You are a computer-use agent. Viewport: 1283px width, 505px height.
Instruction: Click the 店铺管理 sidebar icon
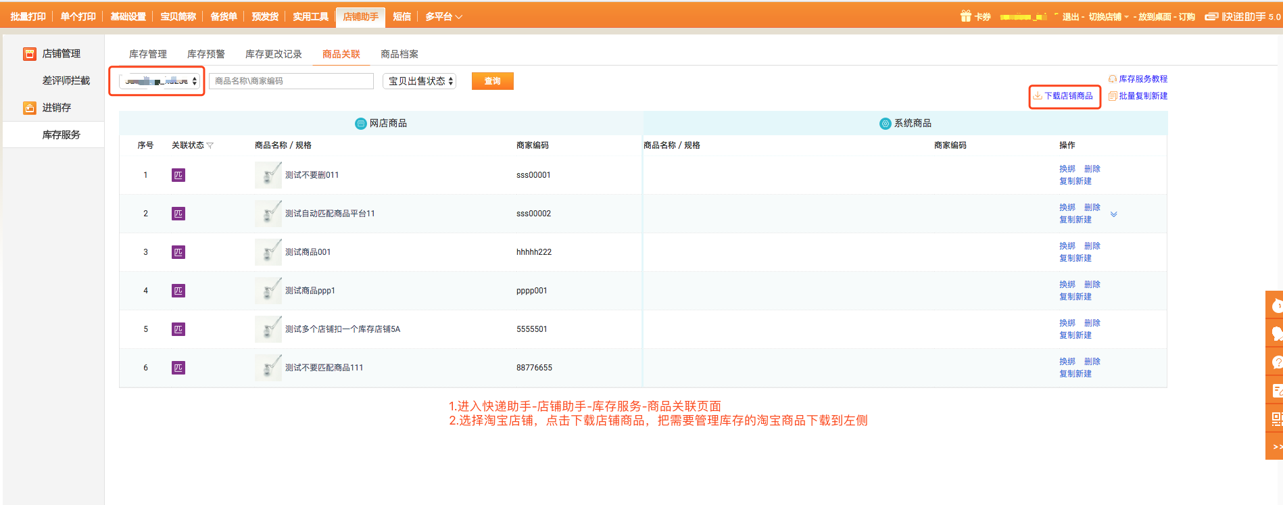(x=30, y=54)
